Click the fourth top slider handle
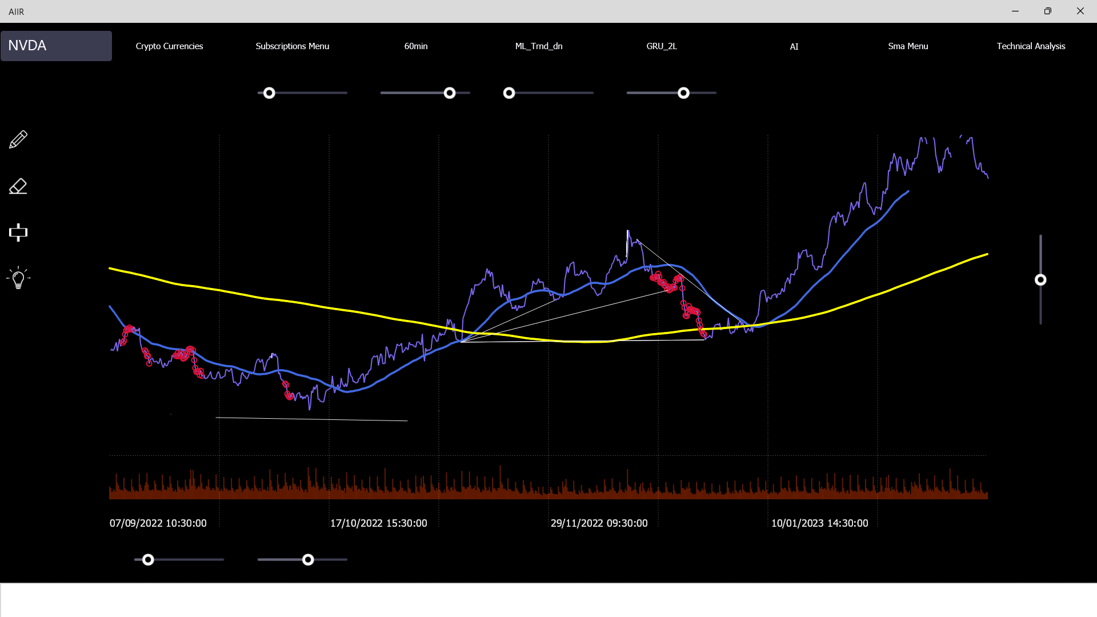 click(x=683, y=93)
